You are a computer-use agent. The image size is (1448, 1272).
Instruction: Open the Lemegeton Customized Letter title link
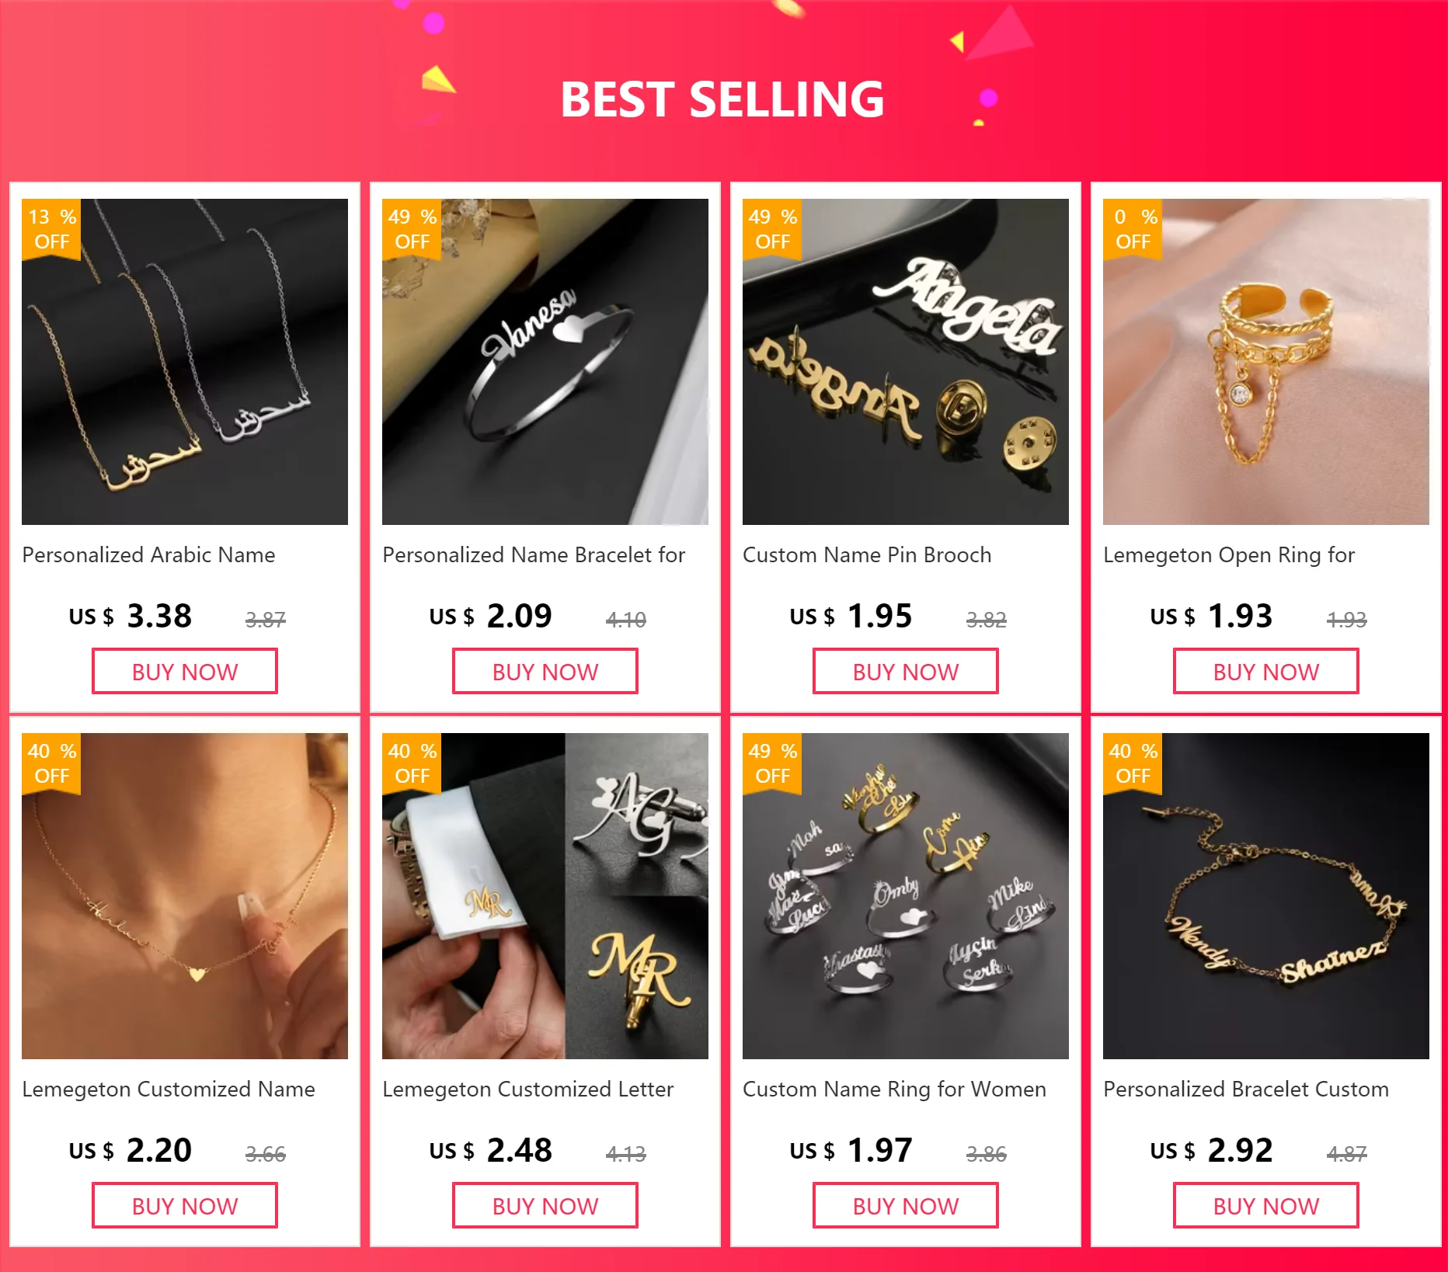(527, 1090)
